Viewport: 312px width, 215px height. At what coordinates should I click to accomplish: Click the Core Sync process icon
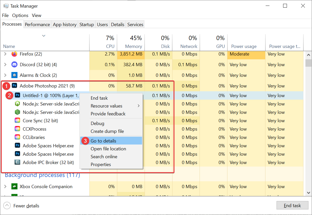[17, 120]
